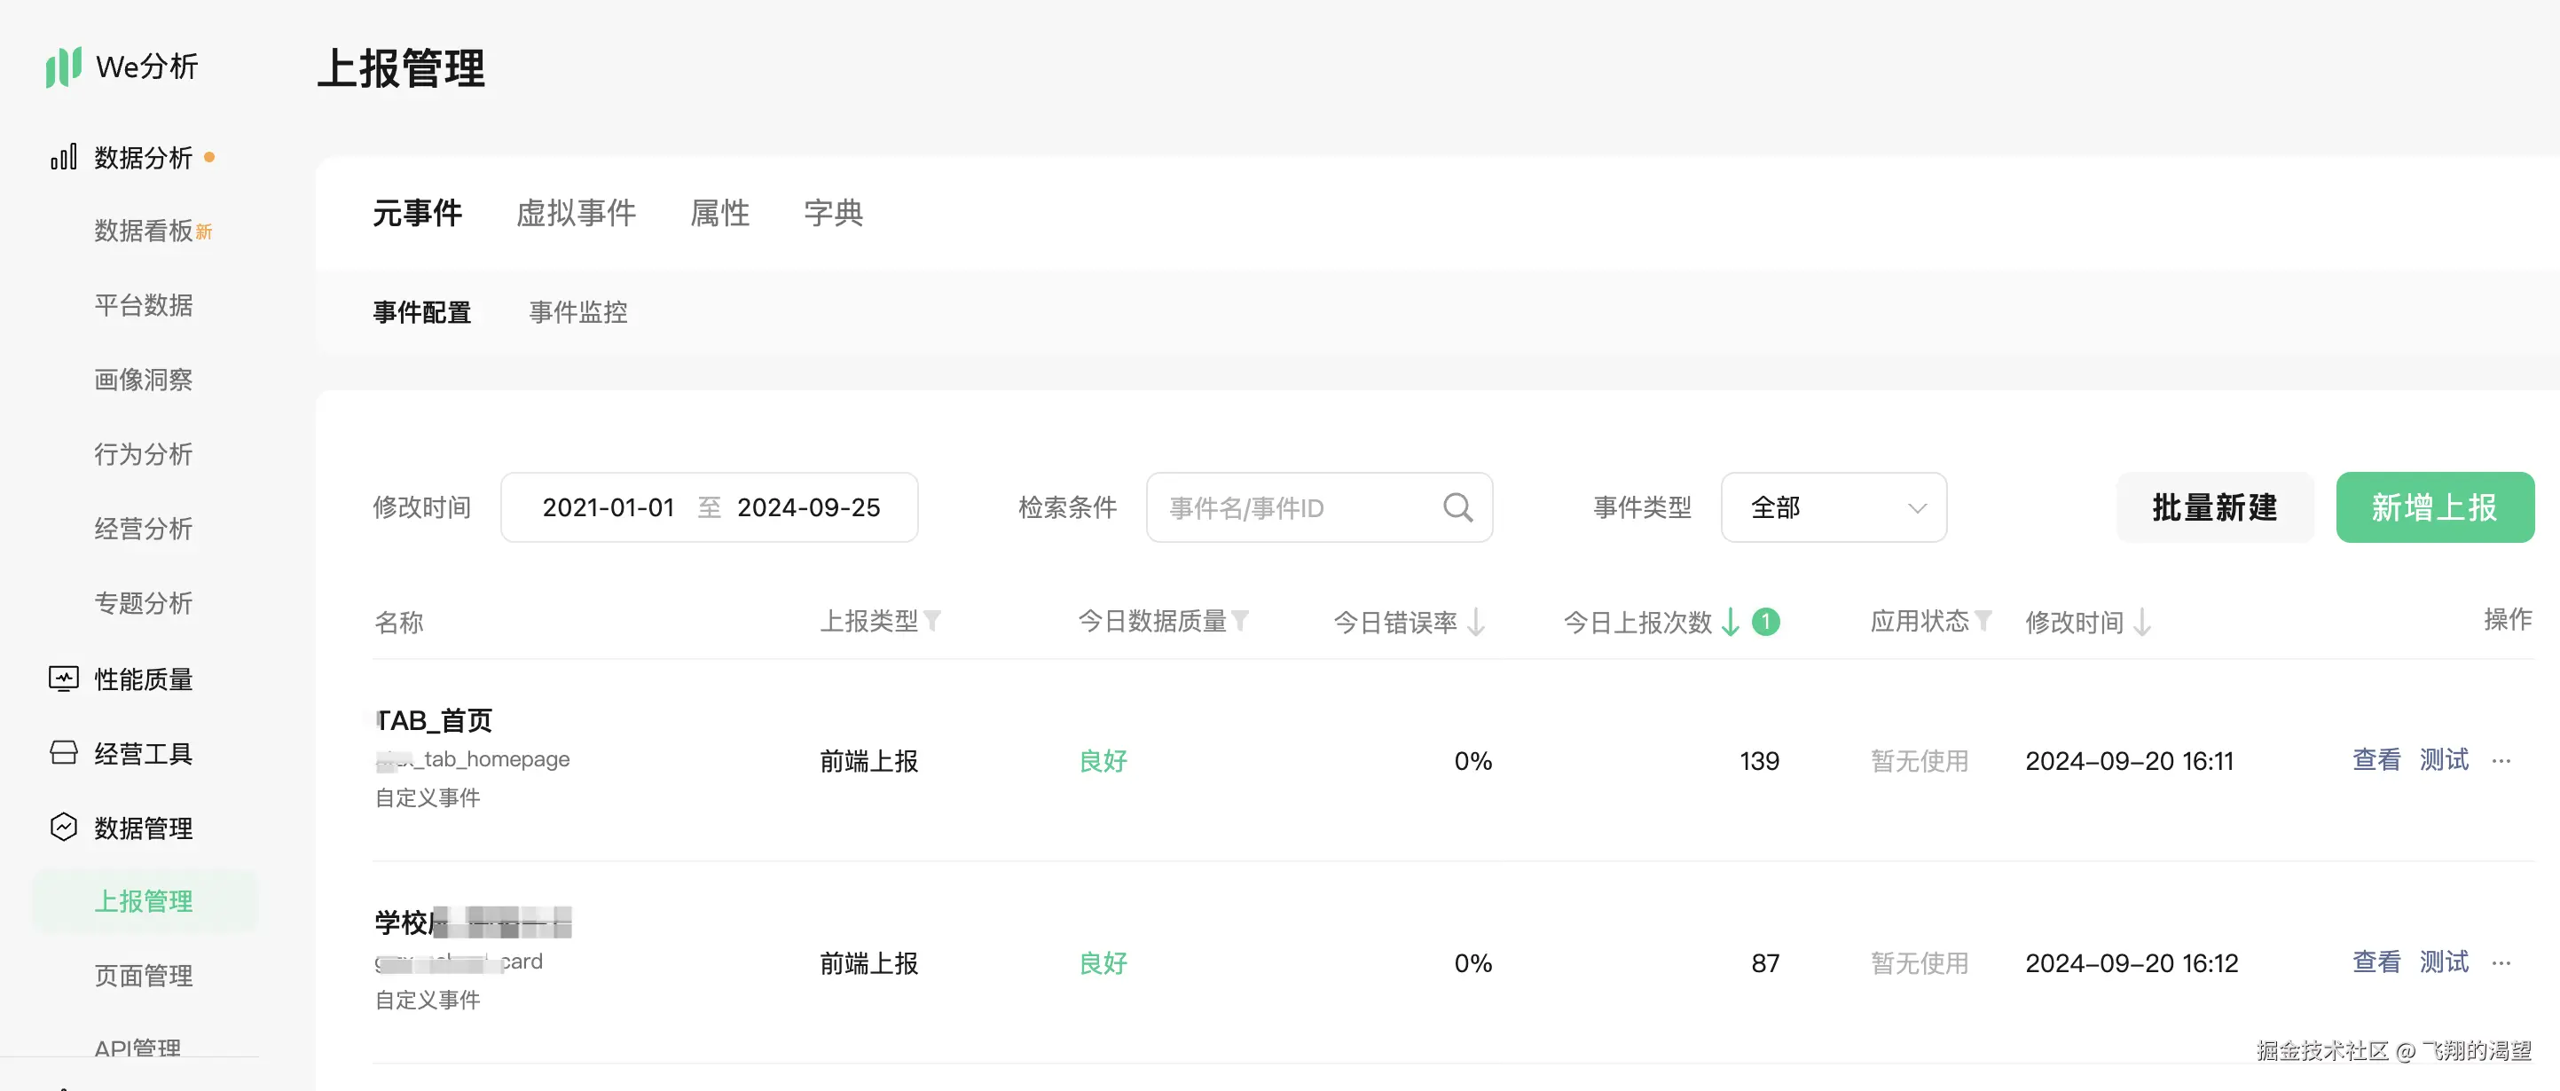Sort by 修改时间 column arrow
This screenshot has height=1091, width=2560.
click(x=2142, y=622)
